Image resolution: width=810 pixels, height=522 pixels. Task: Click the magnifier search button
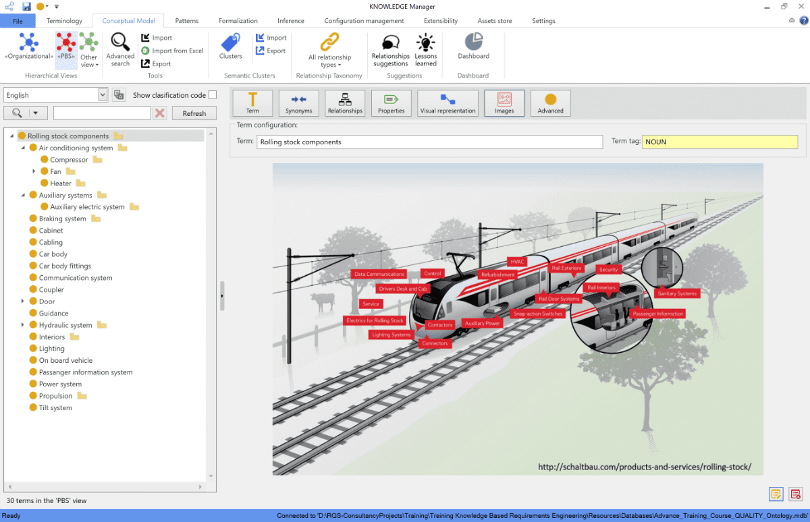coord(17,113)
